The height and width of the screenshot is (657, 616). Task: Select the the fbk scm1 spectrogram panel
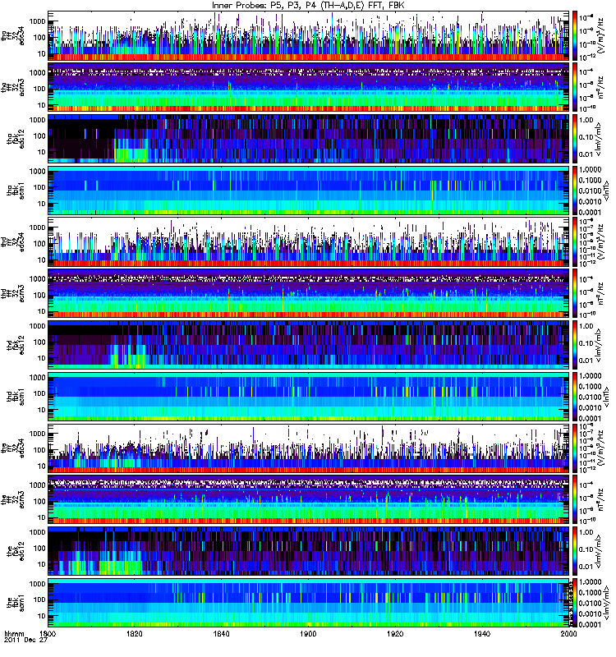tap(309, 603)
